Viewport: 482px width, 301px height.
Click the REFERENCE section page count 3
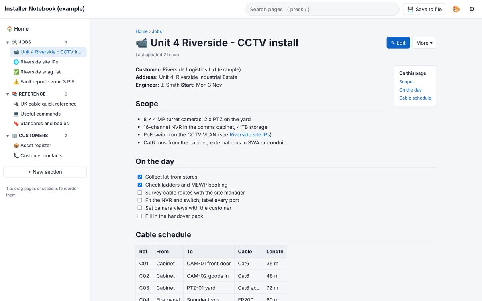(x=66, y=94)
